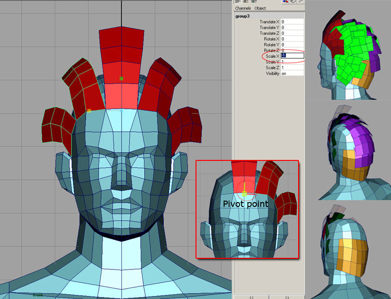Select the Scale Y attribute label
The height and width of the screenshot is (299, 391).
[x=271, y=62]
